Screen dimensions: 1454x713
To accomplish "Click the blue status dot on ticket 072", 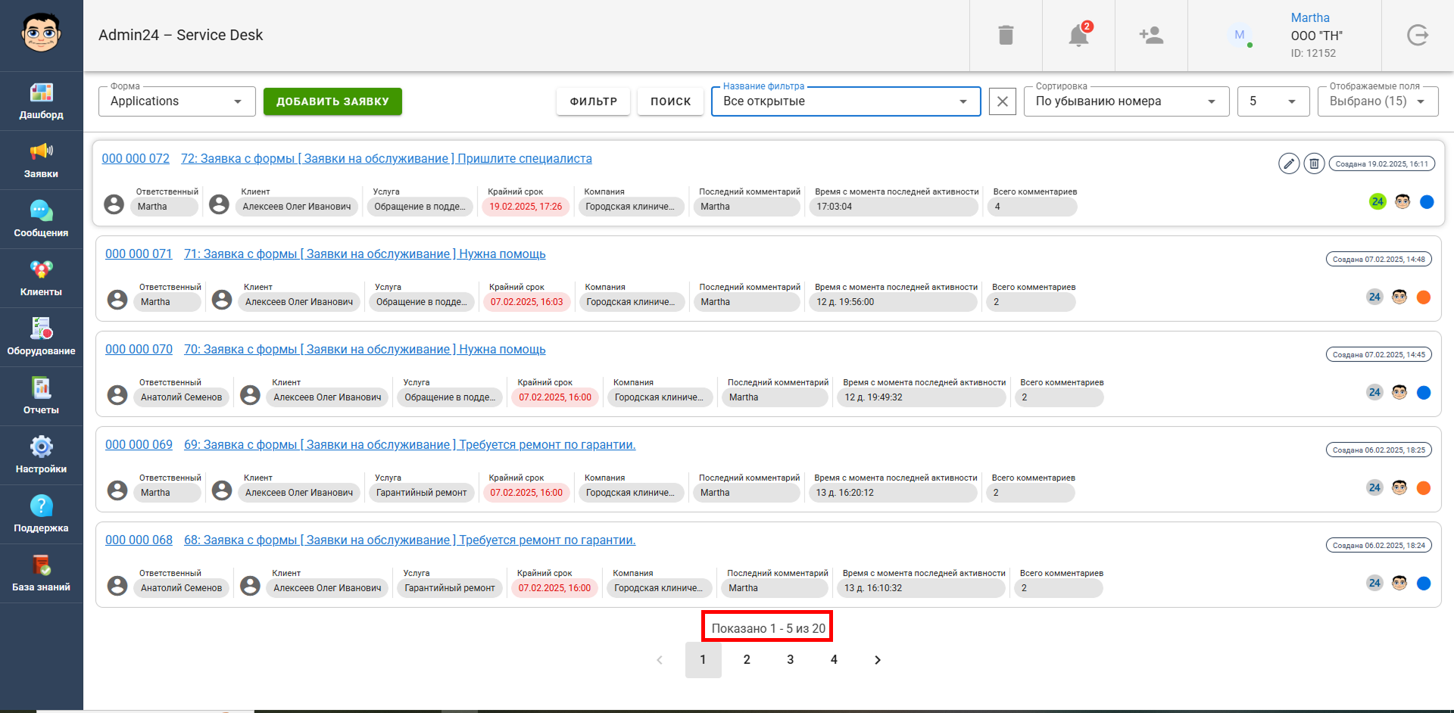I will tap(1427, 201).
